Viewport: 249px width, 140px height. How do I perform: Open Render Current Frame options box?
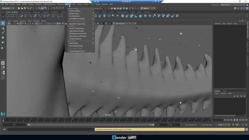pos(93,28)
